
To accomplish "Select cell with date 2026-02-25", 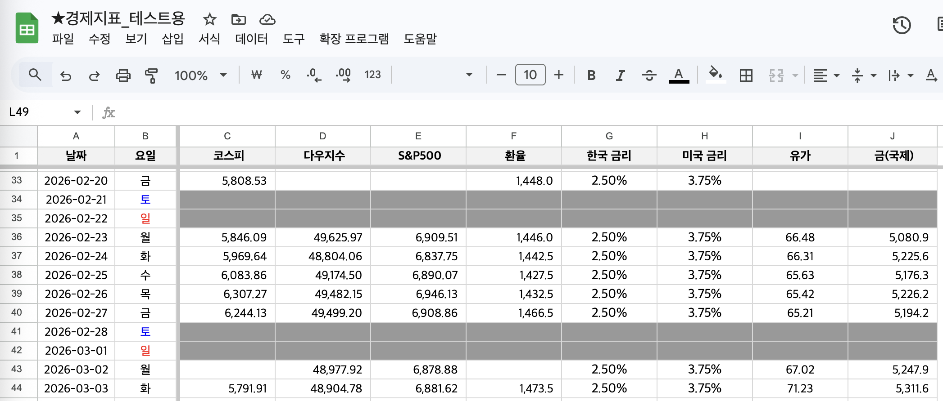I will coord(76,275).
